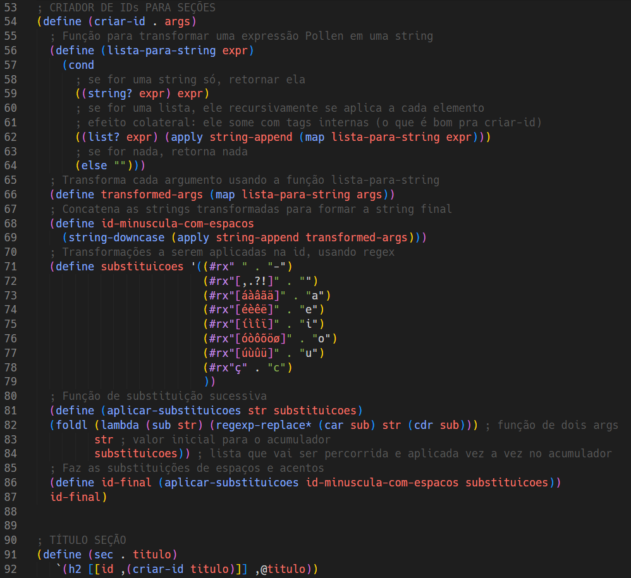Click line number 71 in the gutter
The width and height of the screenshot is (631, 578).
pos(11,266)
